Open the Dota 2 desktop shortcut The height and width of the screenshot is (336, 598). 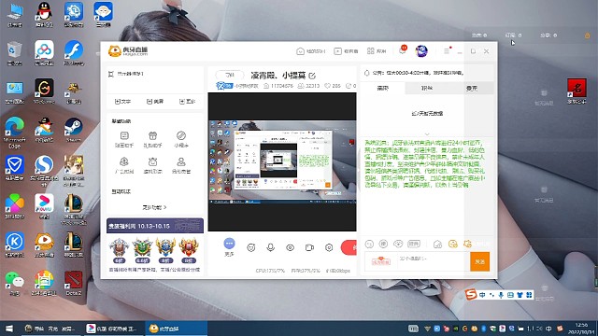pyautogui.click(x=73, y=284)
